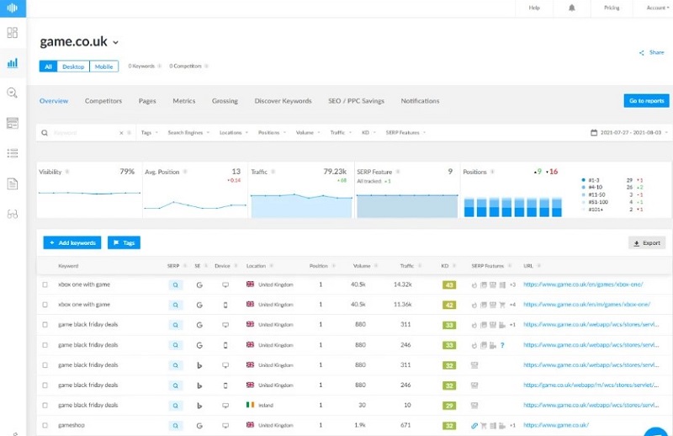Open SERP view for desktop 'xbox one with game'
This screenshot has width=673, height=436.
click(x=176, y=284)
